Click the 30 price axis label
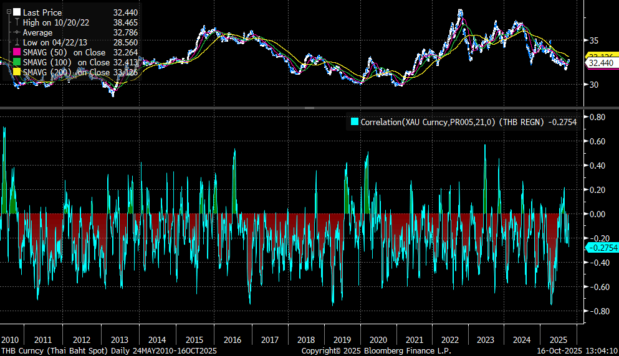Image resolution: width=619 pixels, height=356 pixels. coord(593,85)
